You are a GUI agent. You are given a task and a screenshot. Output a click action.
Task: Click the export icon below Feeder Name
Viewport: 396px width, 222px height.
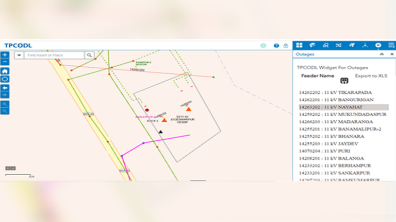344,80
